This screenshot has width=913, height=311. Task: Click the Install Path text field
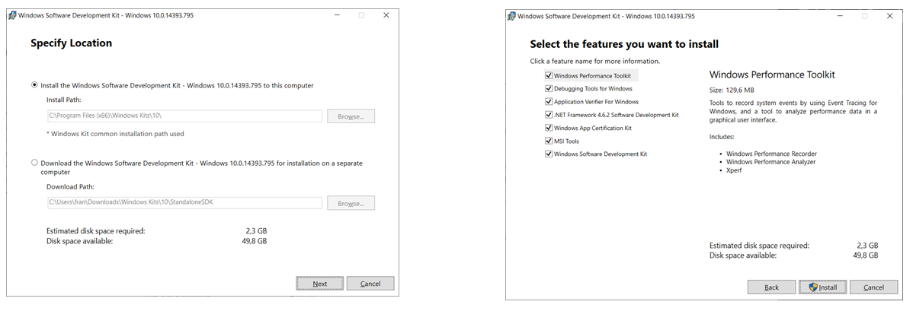pos(184,116)
